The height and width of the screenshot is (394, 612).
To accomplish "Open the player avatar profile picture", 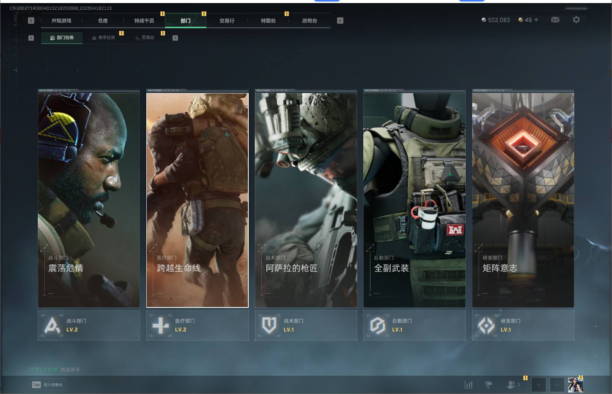I will [x=575, y=385].
